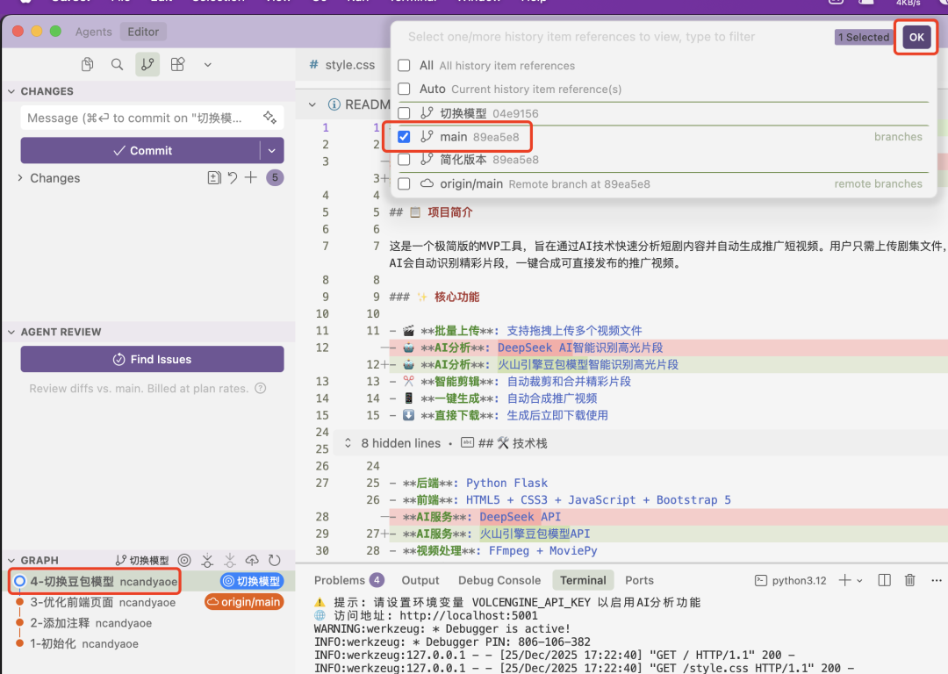948x674 pixels.
Task: Discard all changes with undo arrow icon
Action: pyautogui.click(x=233, y=178)
